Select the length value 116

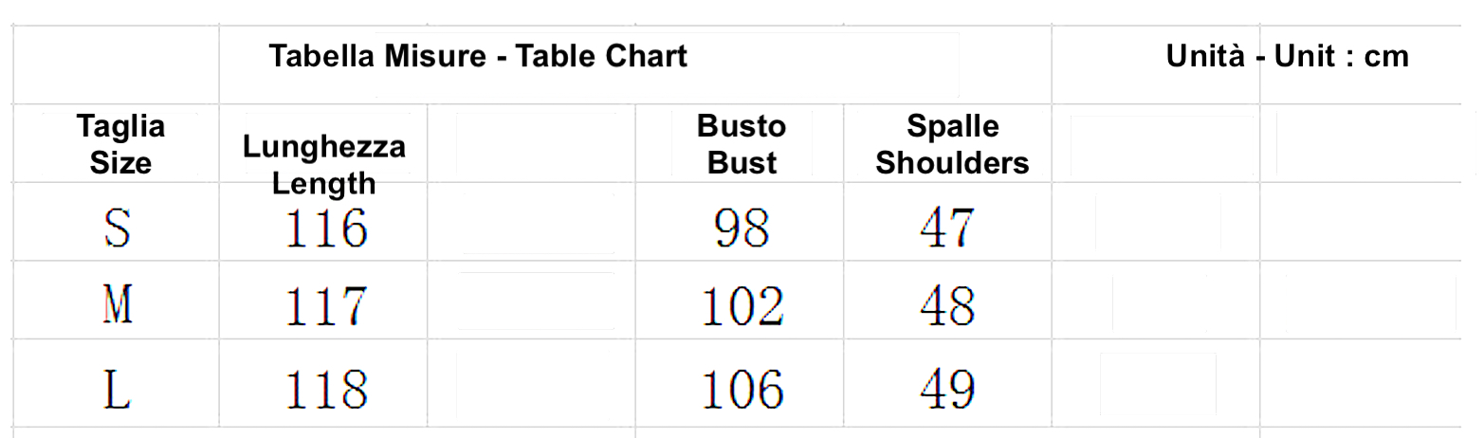pos(325,228)
